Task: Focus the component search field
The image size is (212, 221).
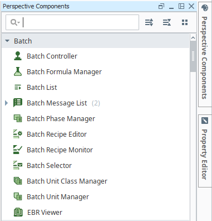Action: pos(72,22)
